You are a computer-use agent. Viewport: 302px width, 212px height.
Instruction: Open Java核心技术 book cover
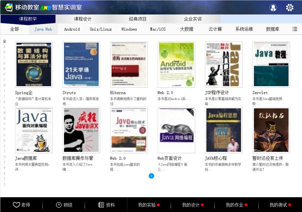pos(129,130)
